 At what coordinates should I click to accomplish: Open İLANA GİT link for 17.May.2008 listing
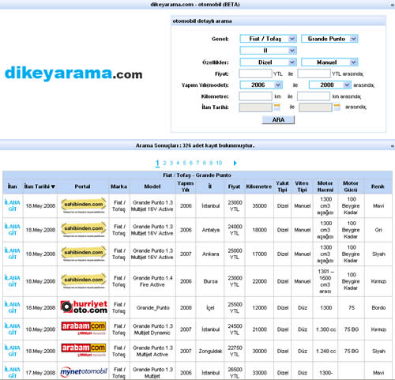pyautogui.click(x=13, y=372)
